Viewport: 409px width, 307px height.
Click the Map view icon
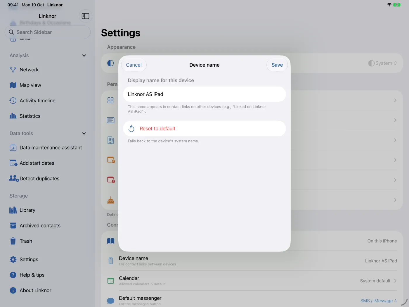click(13, 85)
